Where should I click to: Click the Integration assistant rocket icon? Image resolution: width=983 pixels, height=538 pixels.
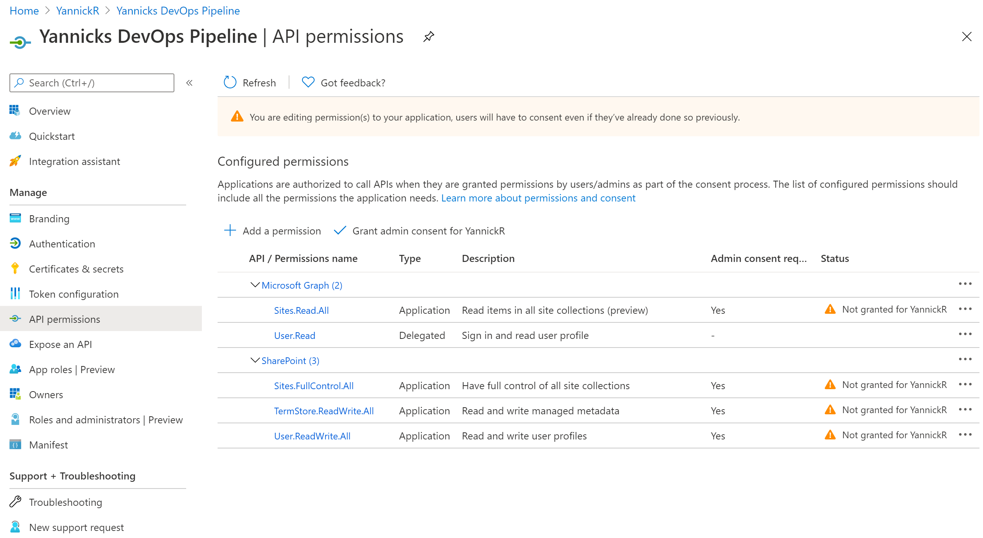(x=15, y=161)
